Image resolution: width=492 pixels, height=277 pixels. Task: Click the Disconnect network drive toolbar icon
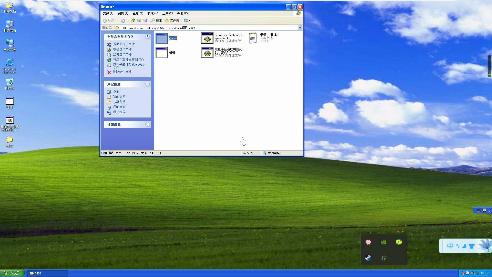coord(145,21)
